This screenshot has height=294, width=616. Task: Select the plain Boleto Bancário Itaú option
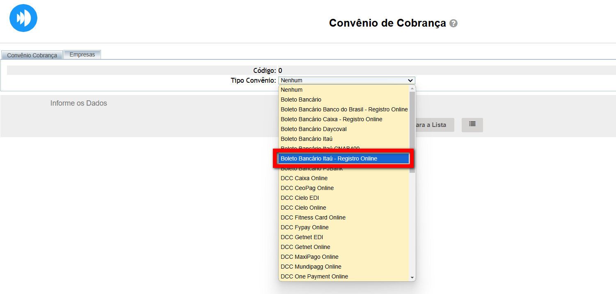tap(344, 139)
